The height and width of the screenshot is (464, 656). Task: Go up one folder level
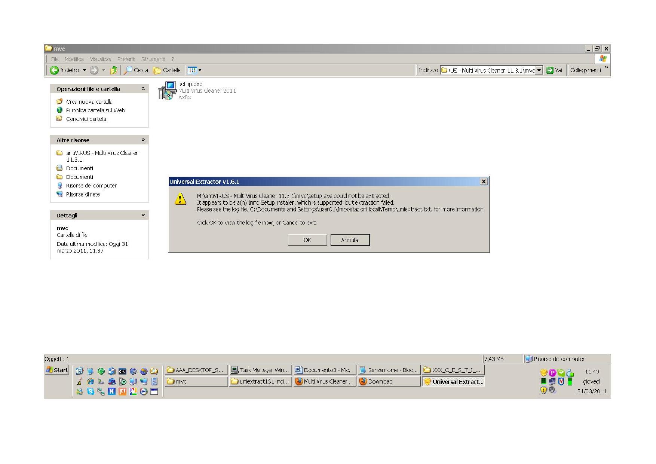[x=114, y=70]
